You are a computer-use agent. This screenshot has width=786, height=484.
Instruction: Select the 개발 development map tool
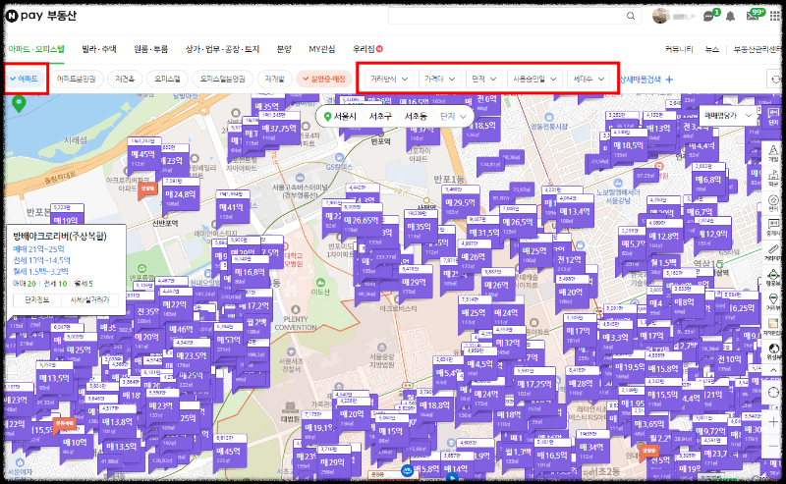(x=773, y=153)
